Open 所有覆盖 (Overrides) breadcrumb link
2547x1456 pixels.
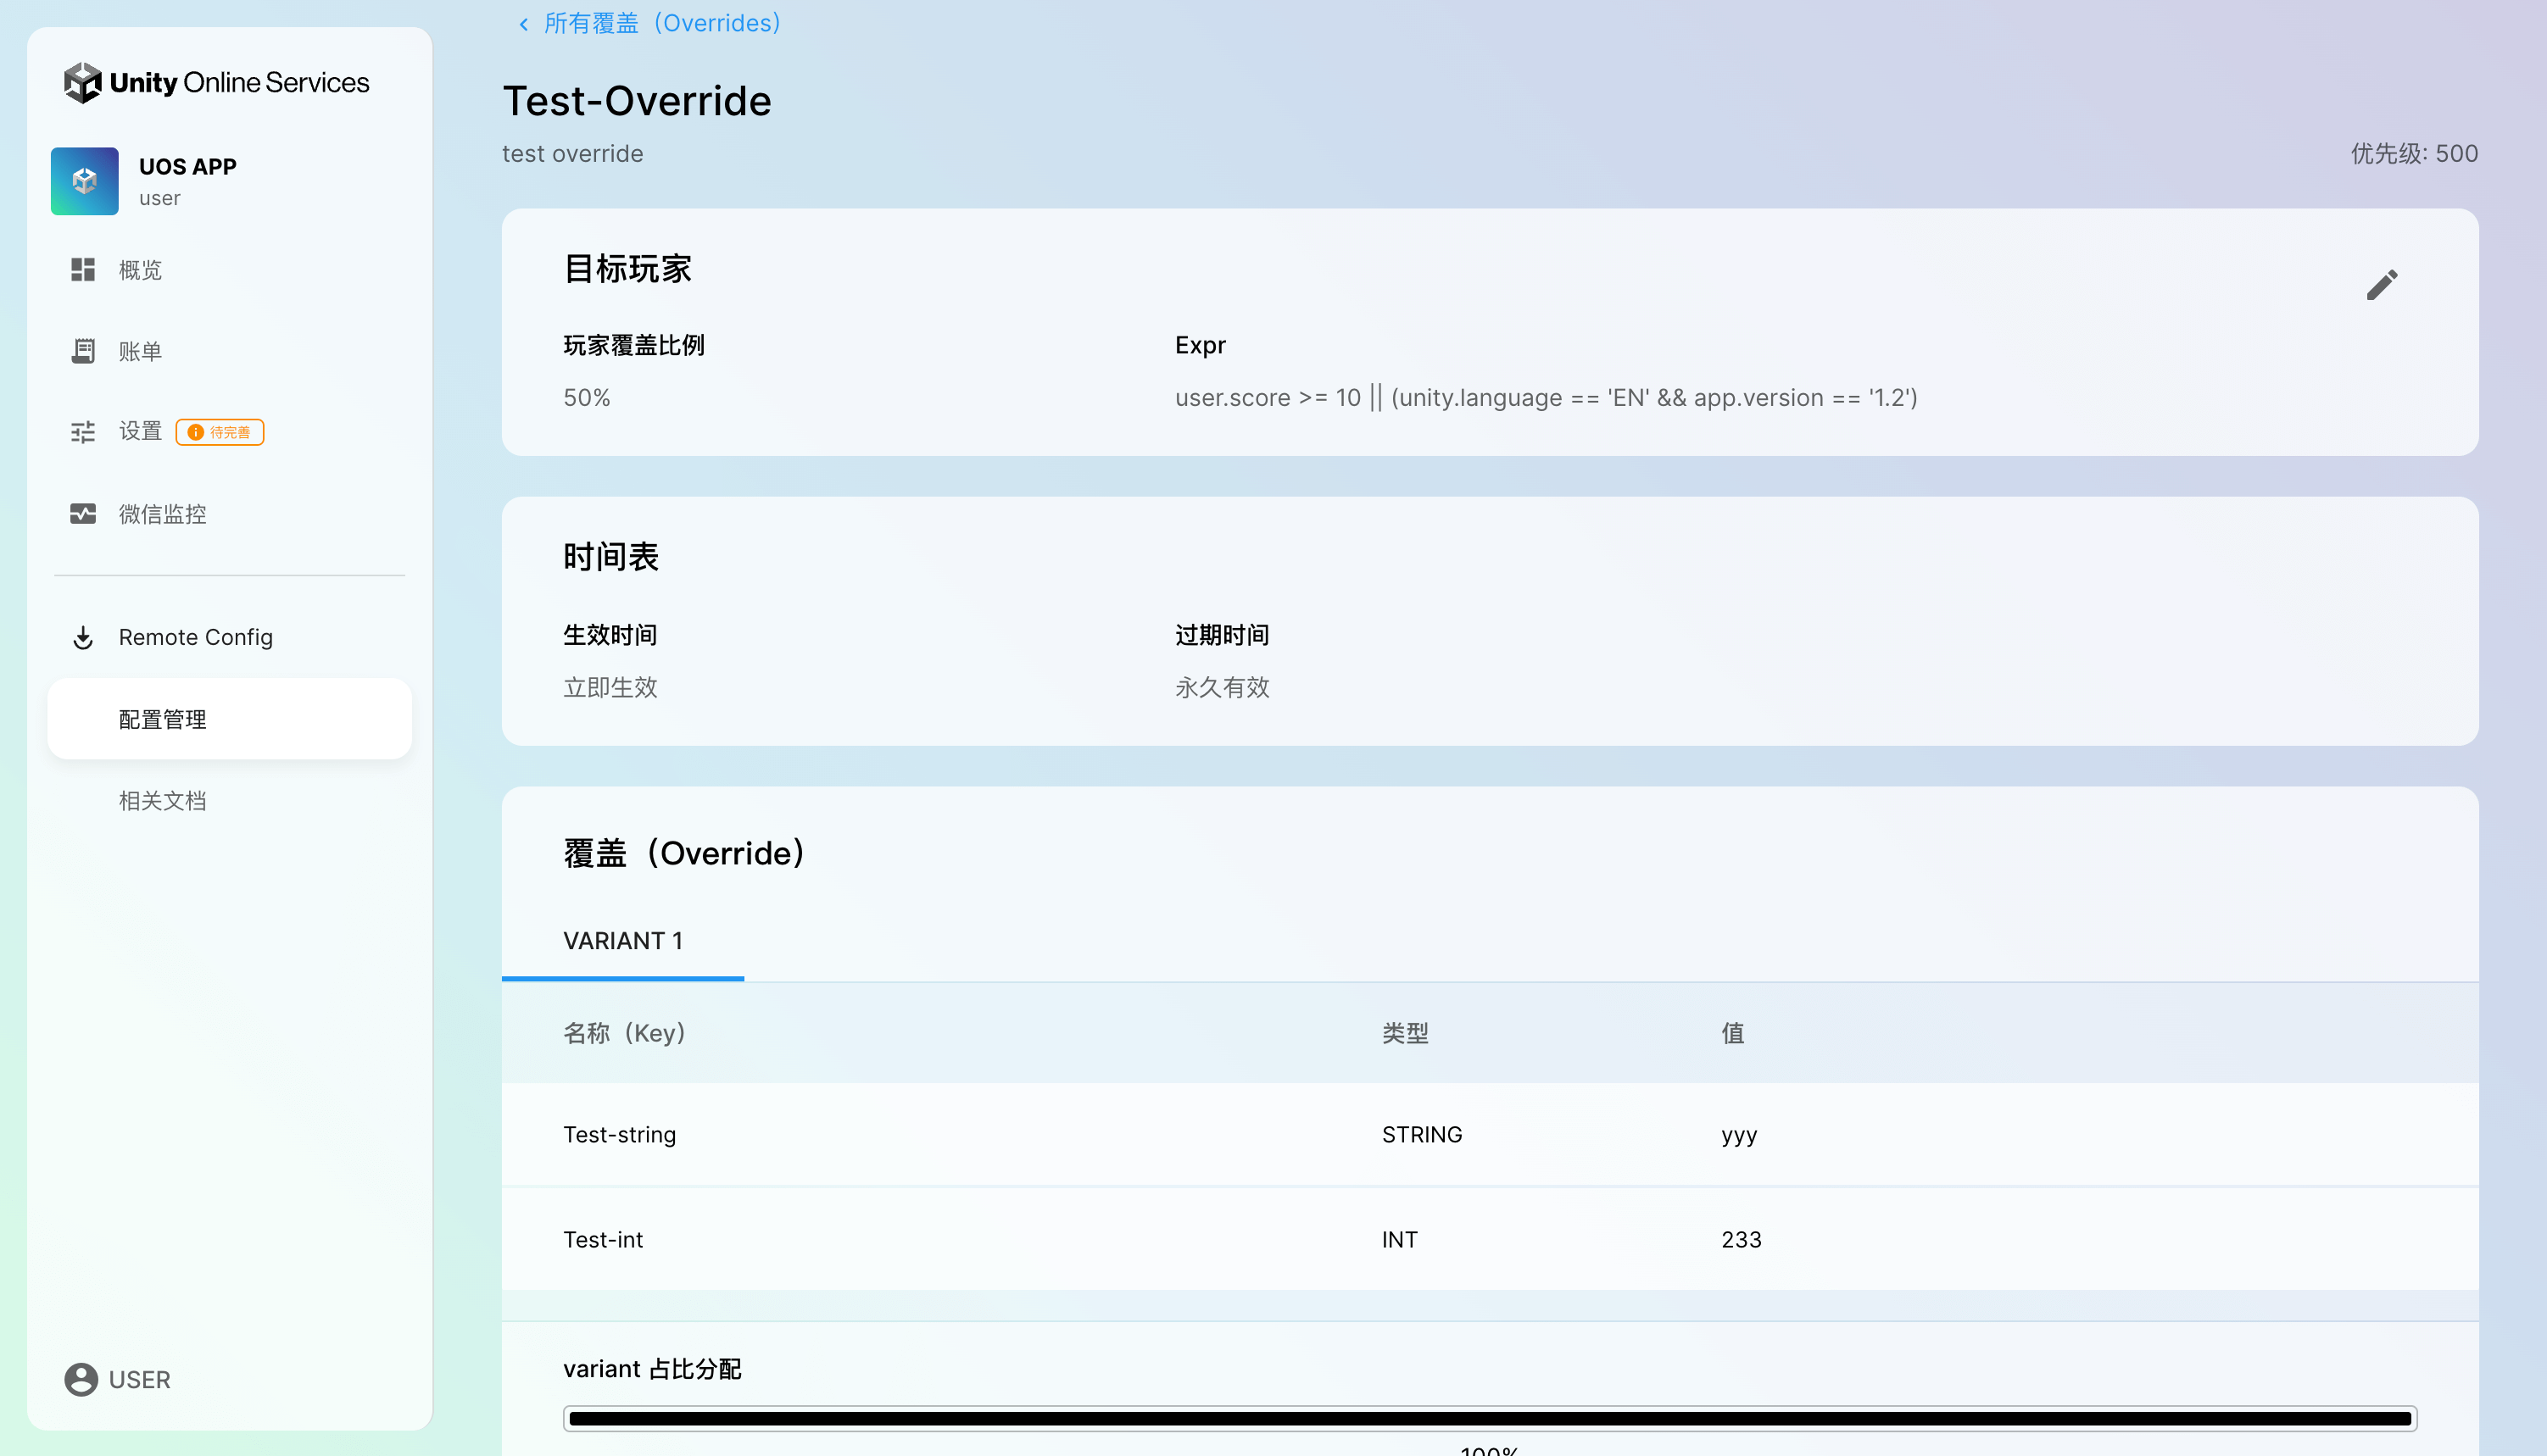coord(662,23)
